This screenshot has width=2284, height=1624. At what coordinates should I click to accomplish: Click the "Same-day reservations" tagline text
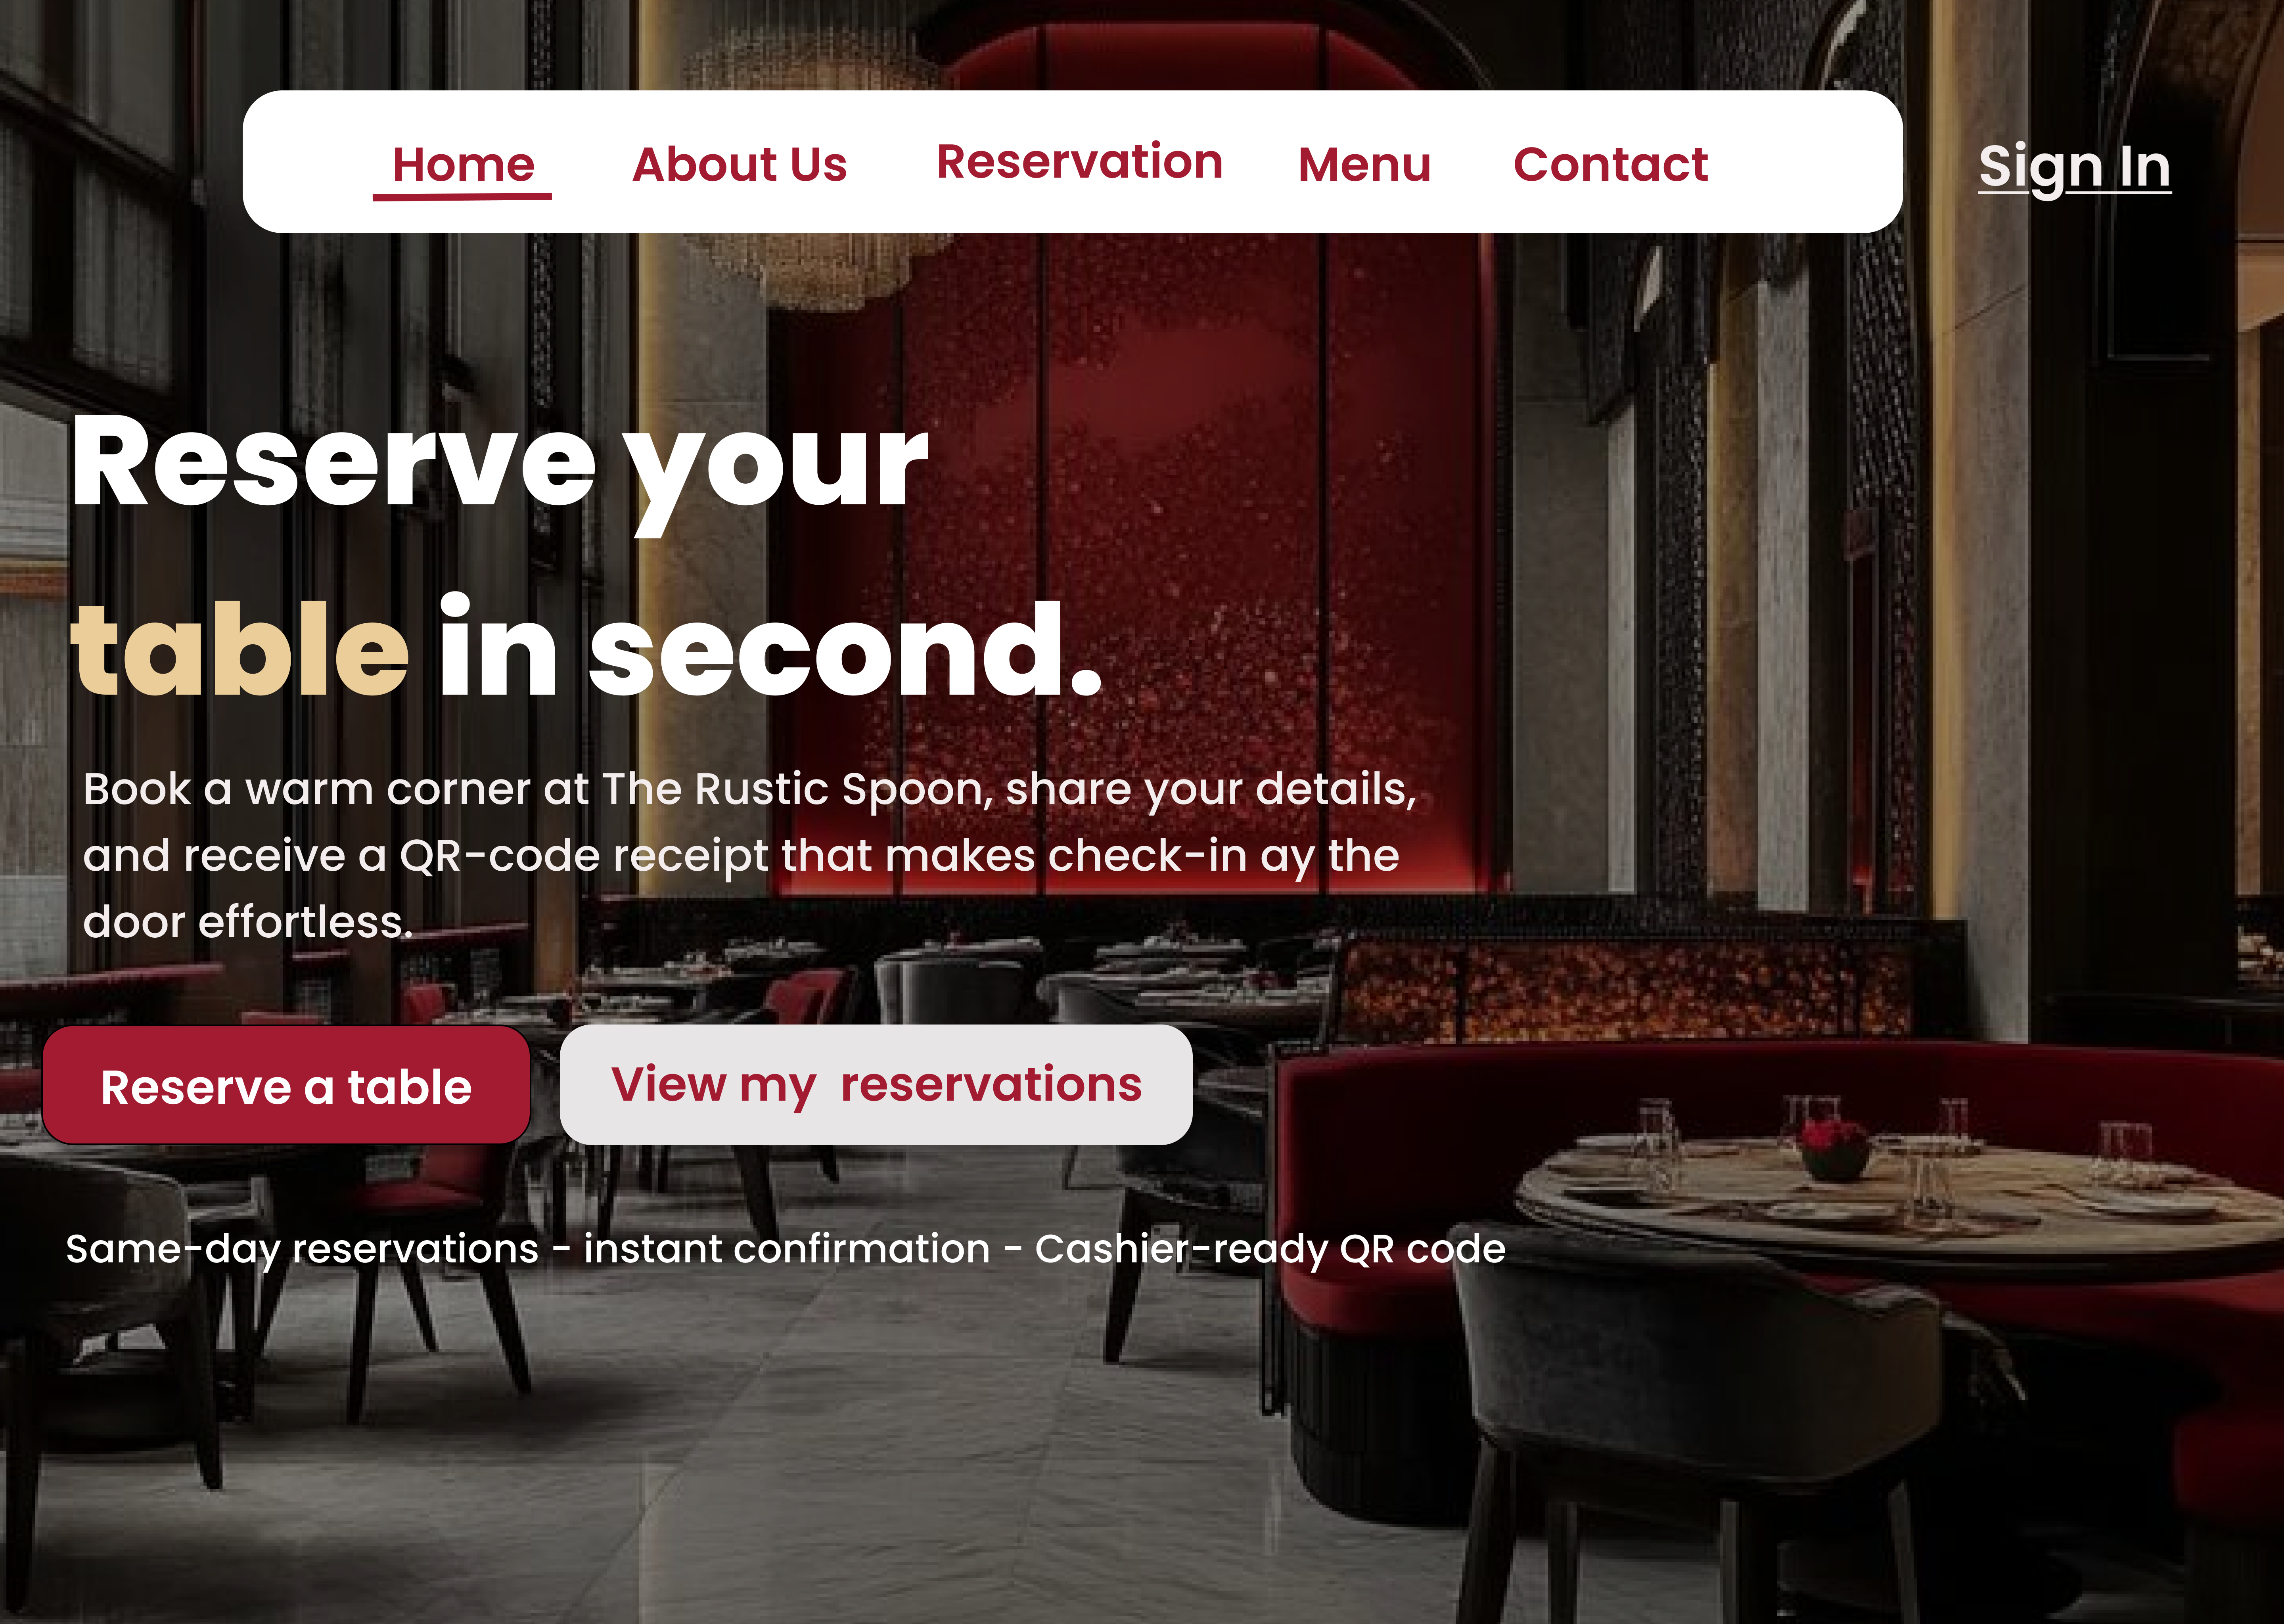click(x=302, y=1249)
